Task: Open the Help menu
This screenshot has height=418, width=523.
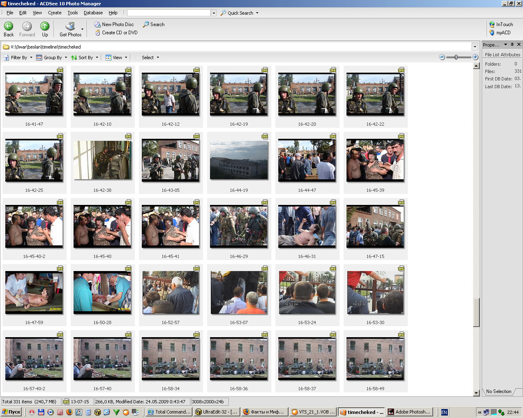Action: coord(113,13)
